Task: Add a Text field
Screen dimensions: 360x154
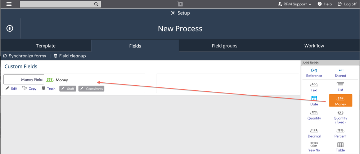Action: (314, 87)
